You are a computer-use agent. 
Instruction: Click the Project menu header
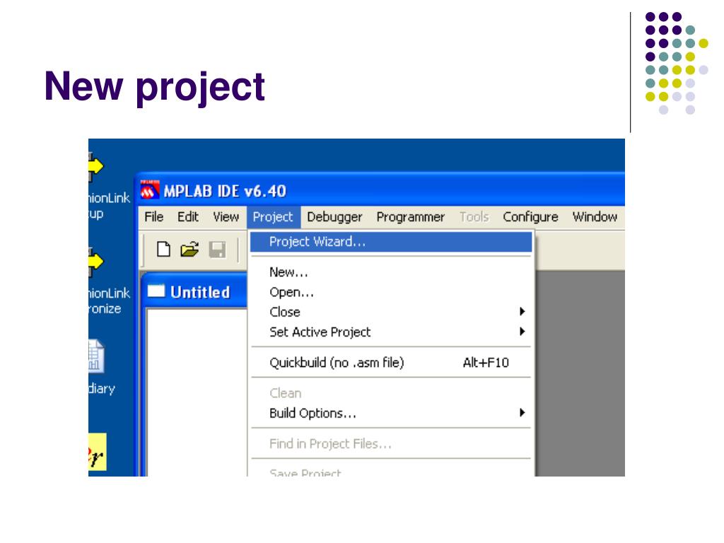[x=272, y=217]
